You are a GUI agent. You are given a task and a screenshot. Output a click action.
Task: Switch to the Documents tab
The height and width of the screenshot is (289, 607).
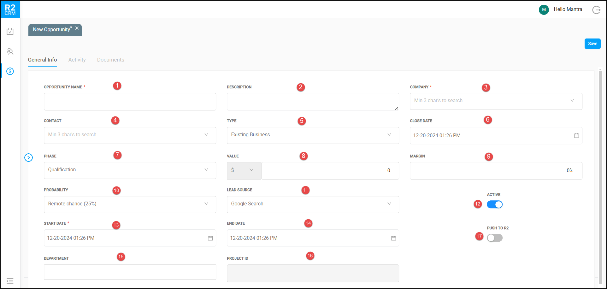pyautogui.click(x=110, y=60)
